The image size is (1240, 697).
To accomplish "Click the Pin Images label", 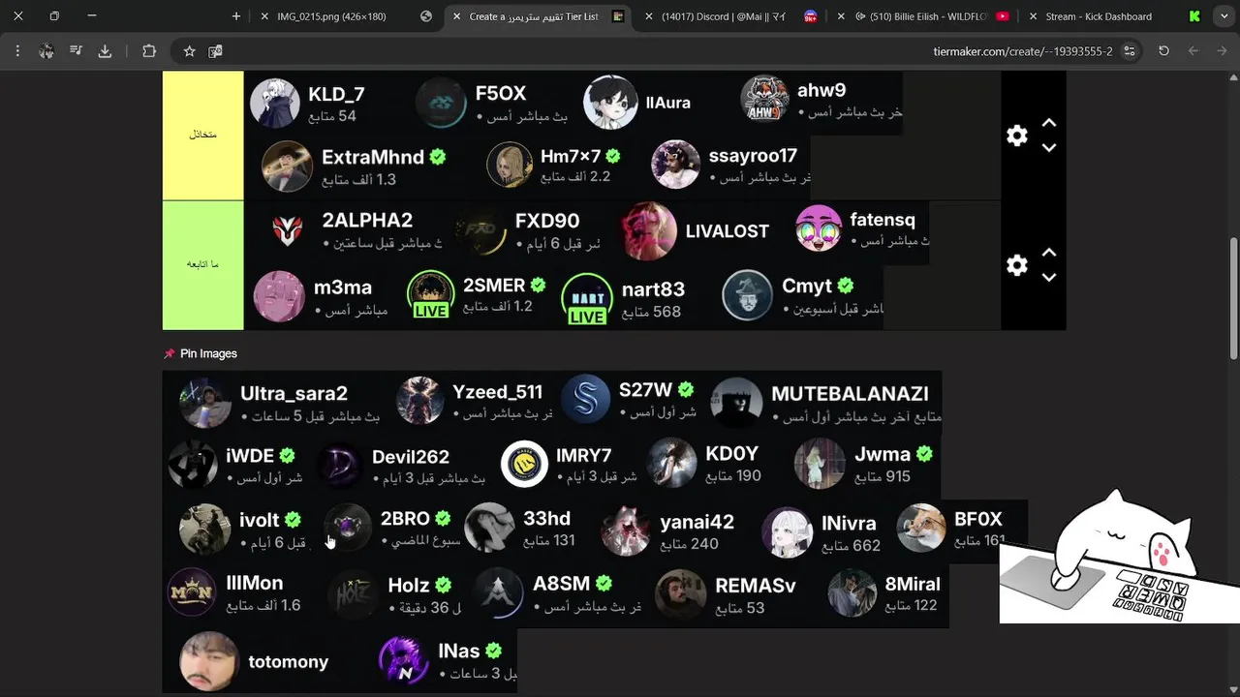I will 208,353.
